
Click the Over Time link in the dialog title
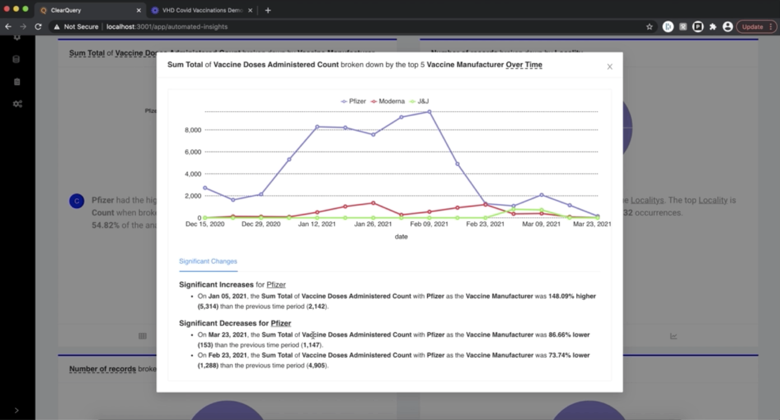pos(524,65)
